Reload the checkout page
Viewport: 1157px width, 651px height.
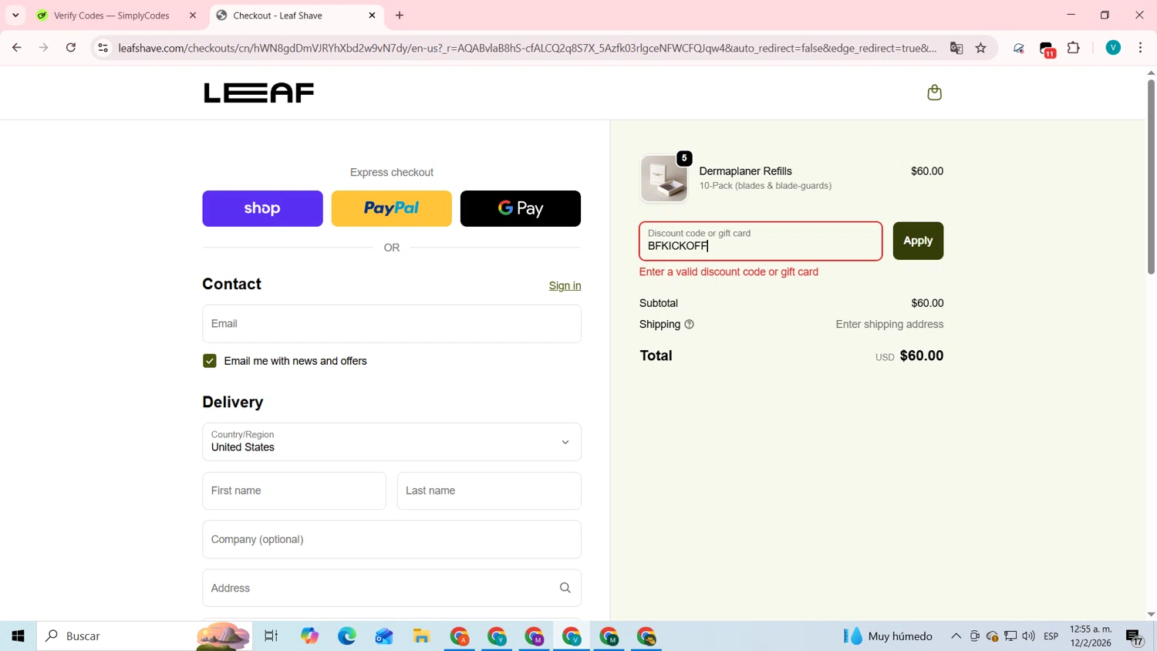coord(71,48)
